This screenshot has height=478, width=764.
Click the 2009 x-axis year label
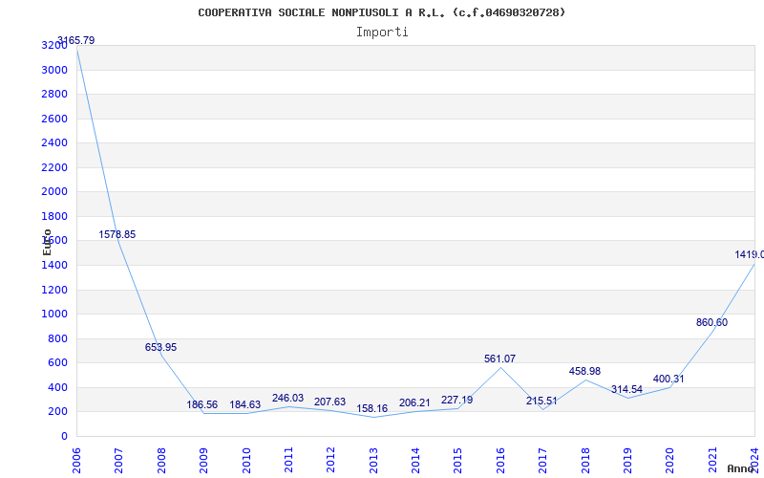[203, 461]
